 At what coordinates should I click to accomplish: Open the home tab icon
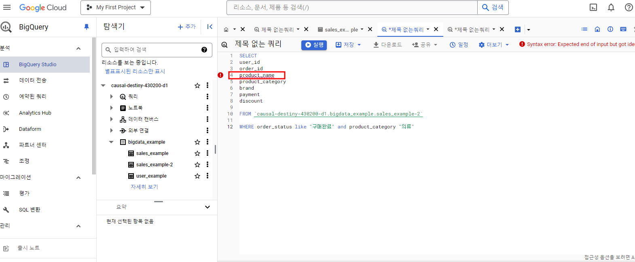click(x=226, y=29)
